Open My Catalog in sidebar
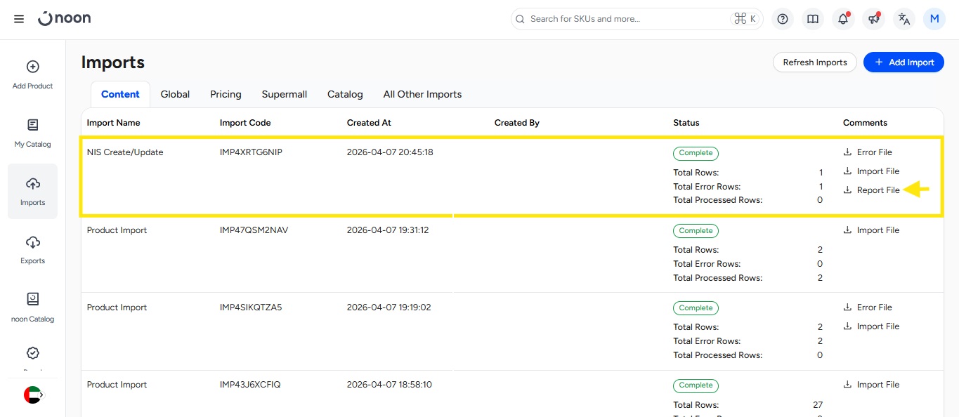 (x=33, y=133)
